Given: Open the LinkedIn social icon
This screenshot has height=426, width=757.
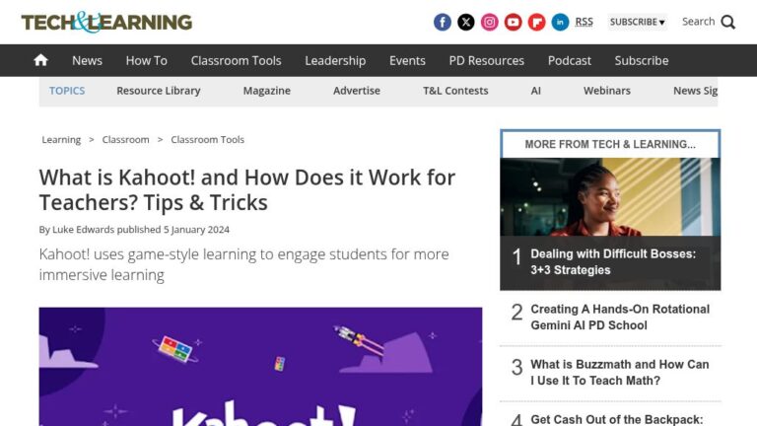Looking at the screenshot, I should coord(561,23).
